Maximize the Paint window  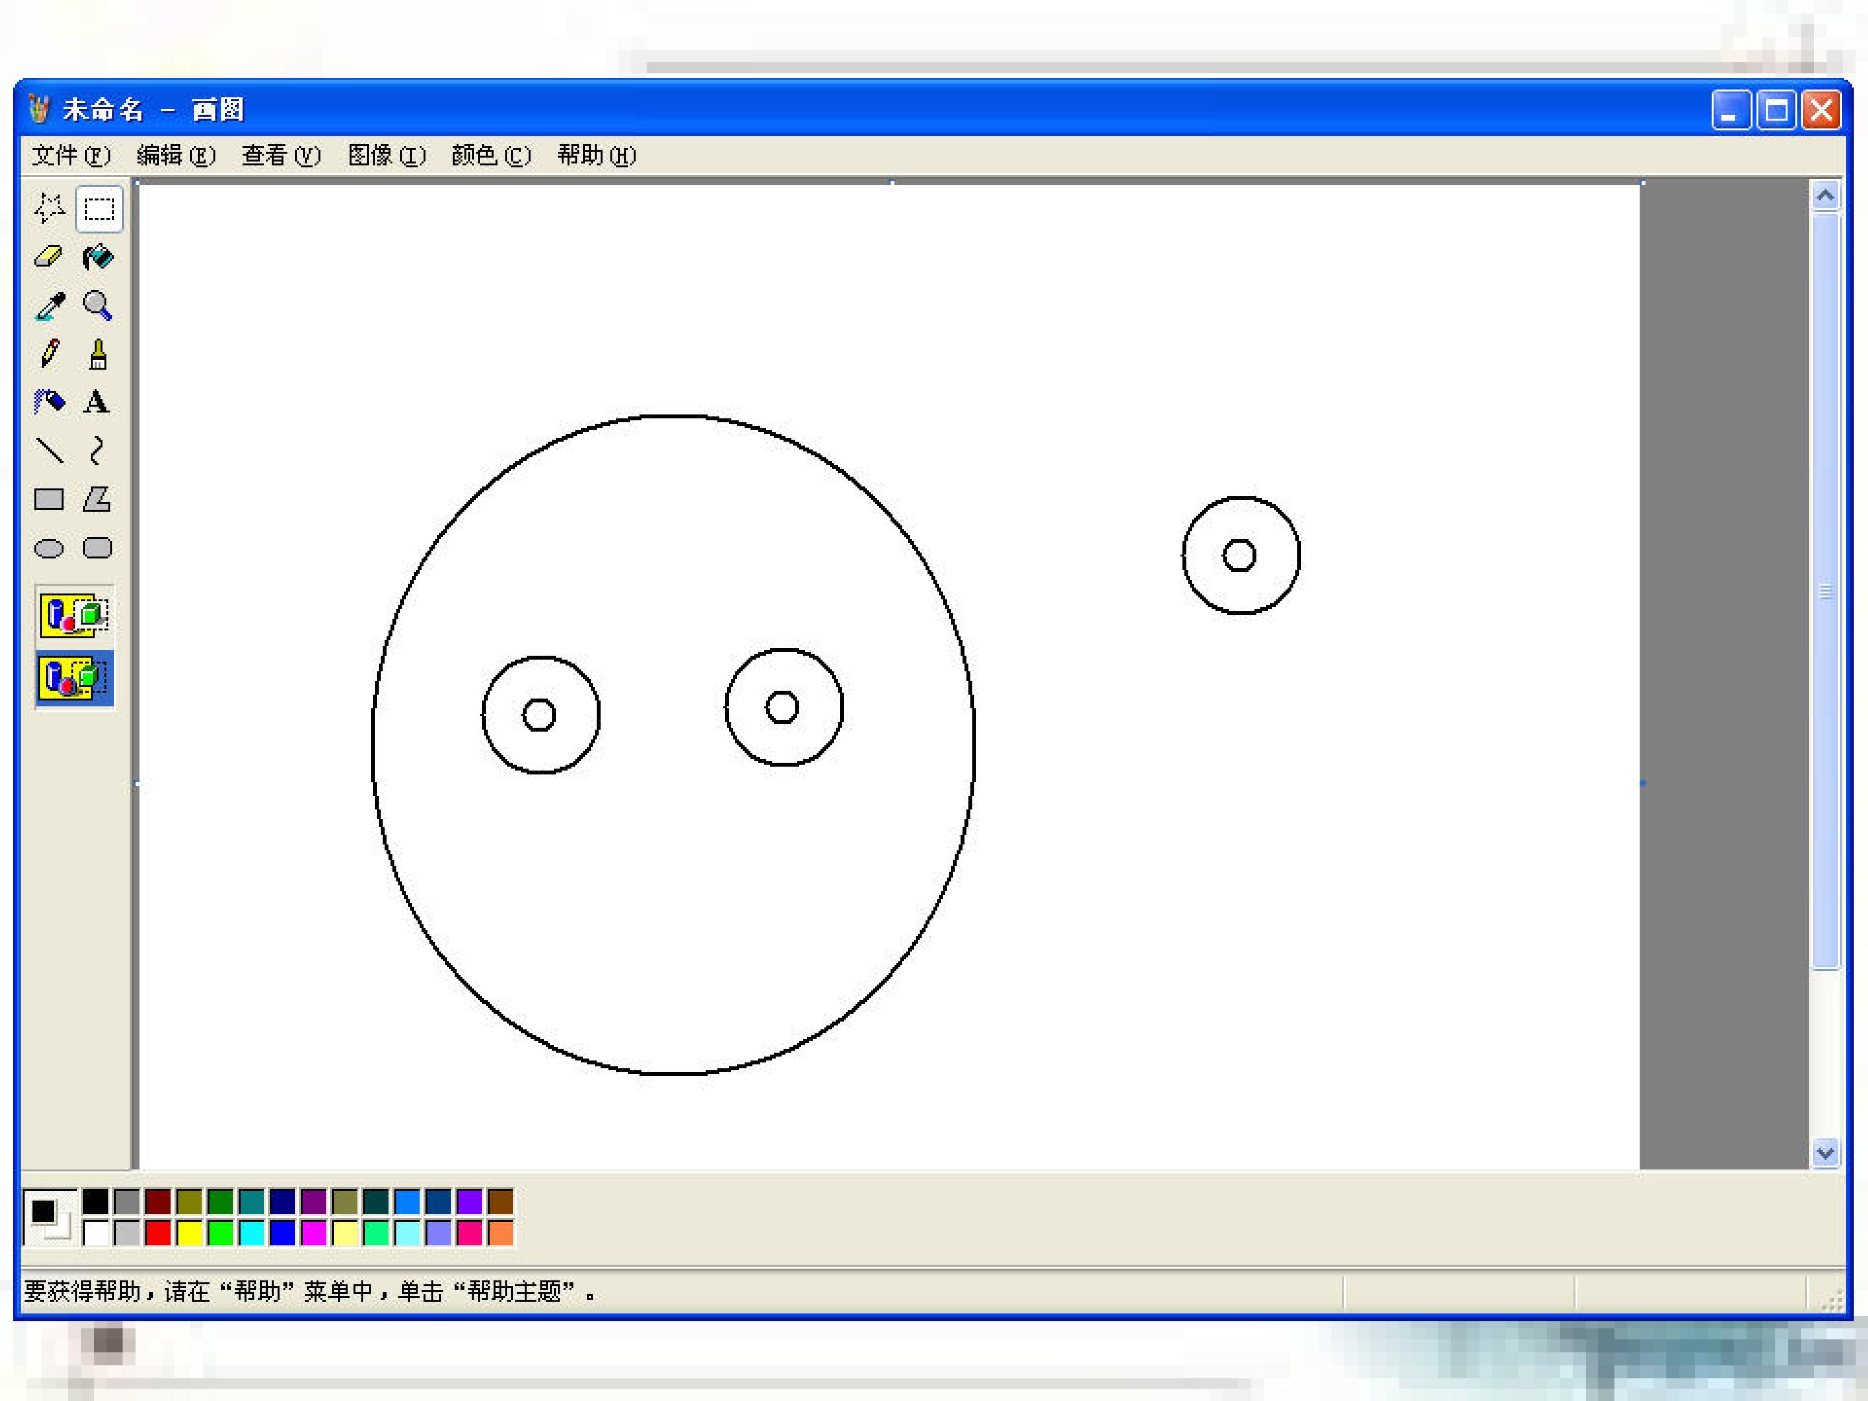(1776, 111)
